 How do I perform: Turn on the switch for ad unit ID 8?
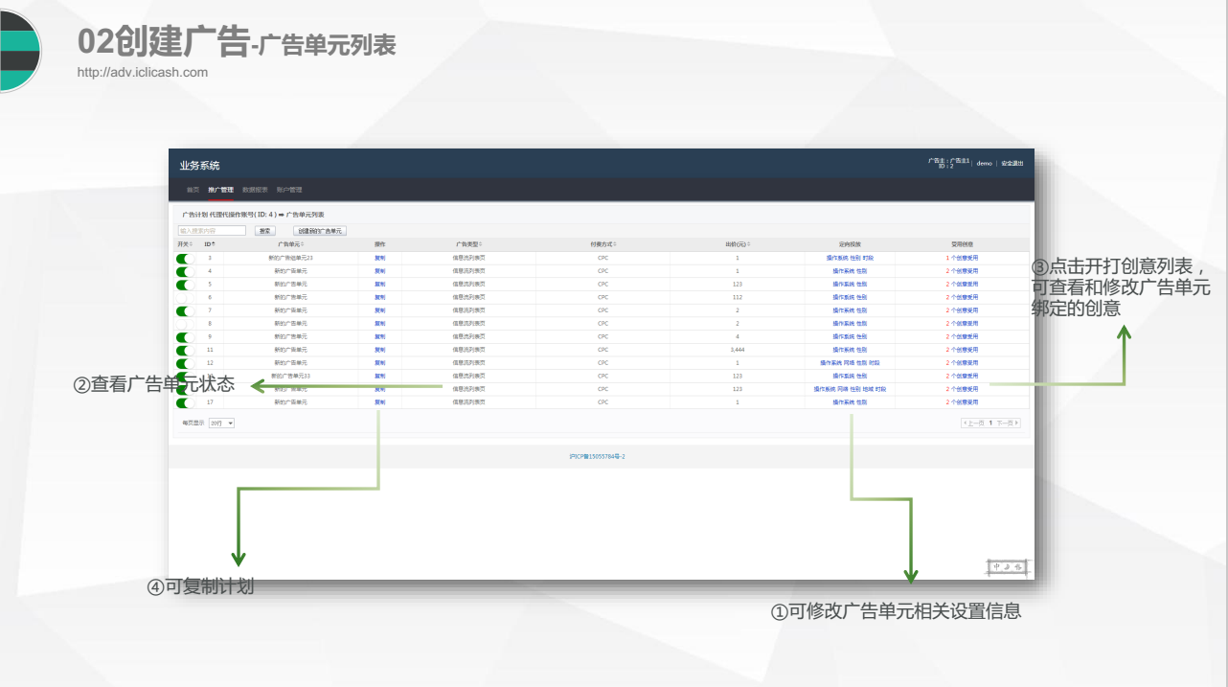coord(185,324)
